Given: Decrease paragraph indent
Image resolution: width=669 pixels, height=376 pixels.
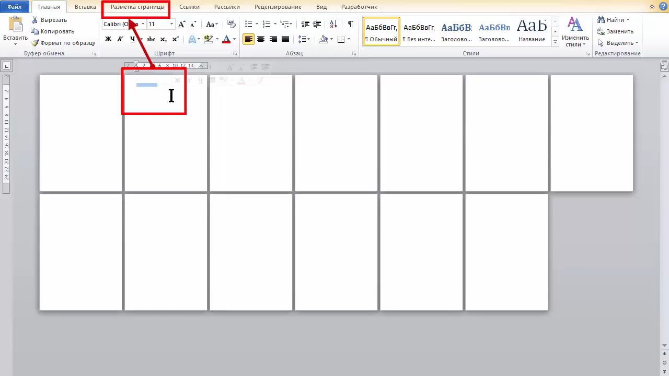Looking at the screenshot, I should (305, 24).
